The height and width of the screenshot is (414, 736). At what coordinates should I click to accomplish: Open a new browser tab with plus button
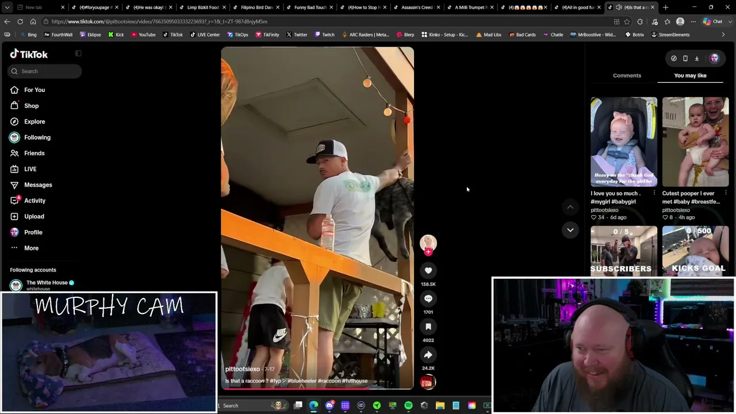[x=665, y=7]
